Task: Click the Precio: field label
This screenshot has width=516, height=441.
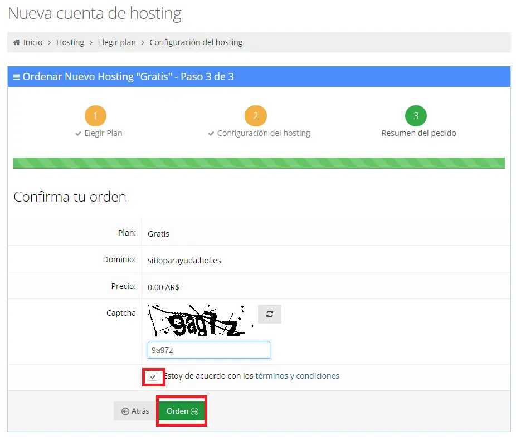Action: (123, 286)
